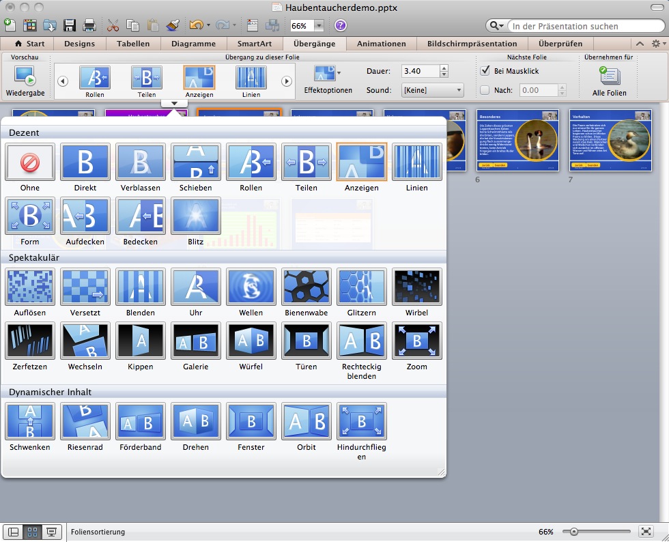
Task: Enable the Nach timing checkbox
Action: click(485, 90)
